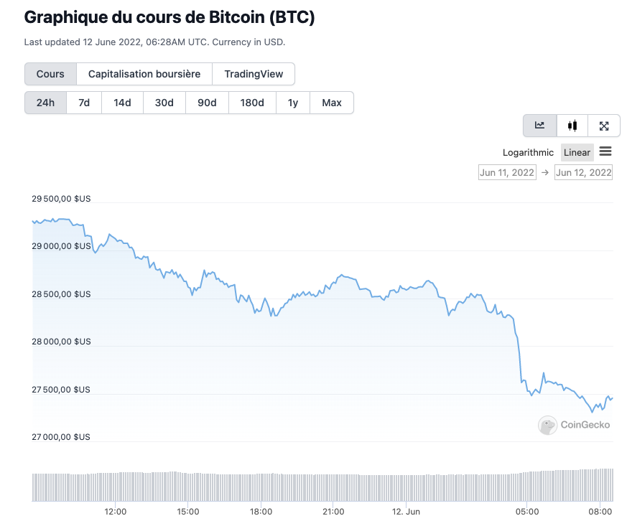The width and height of the screenshot is (627, 521).
Task: Click the fullscreen expand icon
Action: coord(604,126)
